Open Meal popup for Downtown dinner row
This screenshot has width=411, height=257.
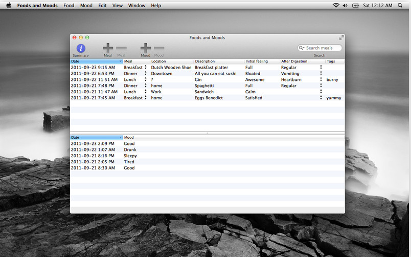(x=146, y=73)
